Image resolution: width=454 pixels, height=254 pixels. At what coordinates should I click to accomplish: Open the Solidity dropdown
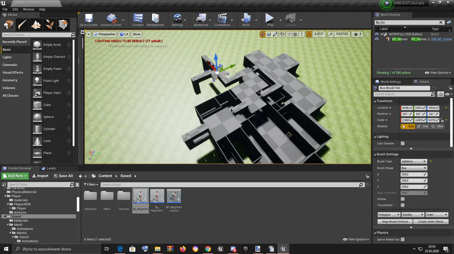[x=413, y=214]
